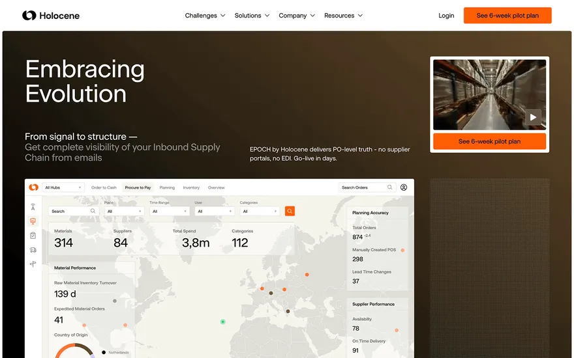
Task: Select the Order to Cash tab
Action: coord(104,187)
